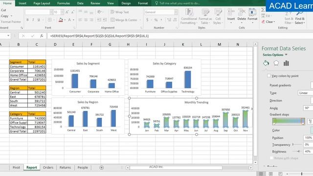The width and height of the screenshot is (313, 176).
Task: Toggle Wrap Text
Action: tap(120, 12)
